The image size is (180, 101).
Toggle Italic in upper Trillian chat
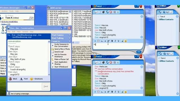(115, 41)
